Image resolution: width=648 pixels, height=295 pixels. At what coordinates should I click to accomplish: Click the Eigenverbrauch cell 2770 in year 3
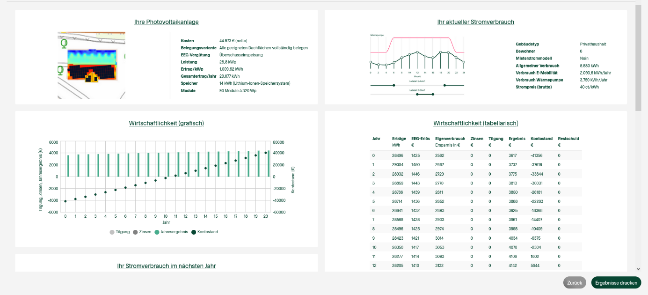click(x=440, y=183)
